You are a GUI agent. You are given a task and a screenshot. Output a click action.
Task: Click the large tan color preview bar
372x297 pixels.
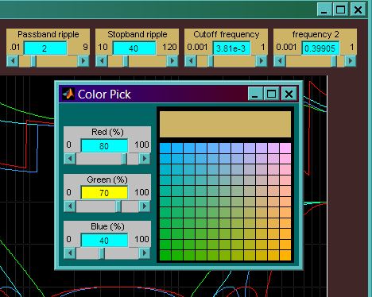(225, 124)
